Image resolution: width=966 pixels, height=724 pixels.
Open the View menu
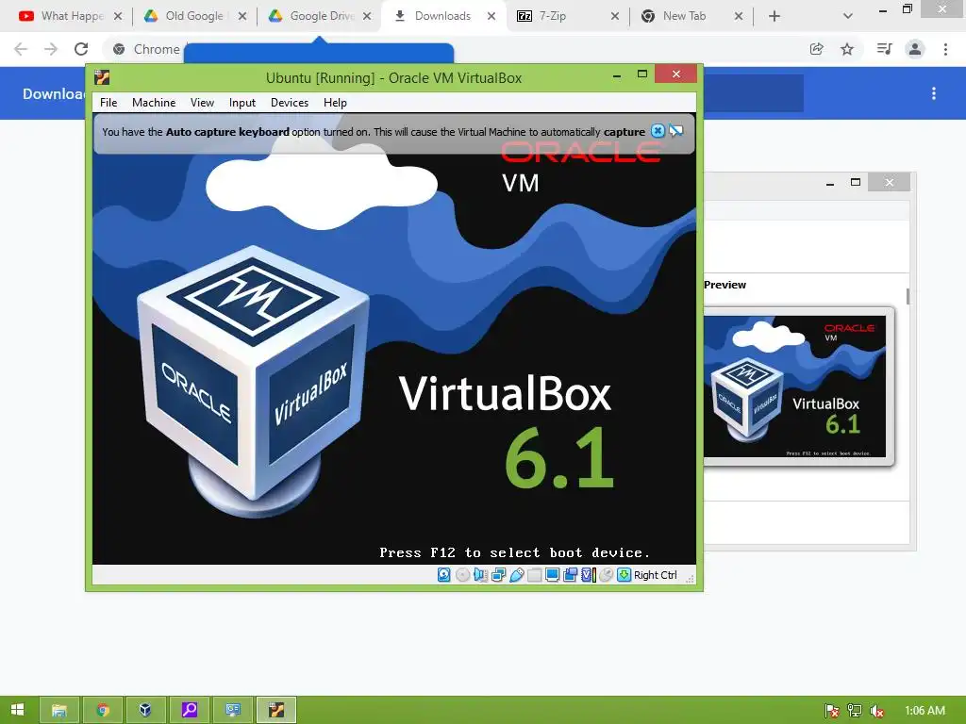coord(202,103)
